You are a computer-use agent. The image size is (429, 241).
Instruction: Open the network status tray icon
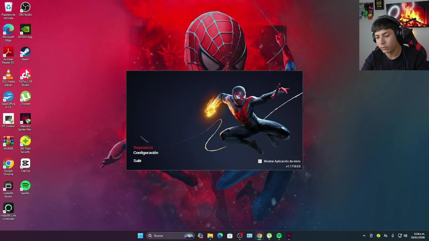(x=400, y=236)
